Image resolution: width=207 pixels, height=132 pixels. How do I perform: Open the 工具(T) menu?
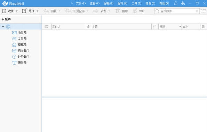(136, 3)
